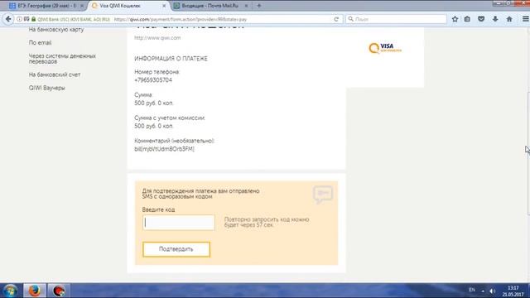The height and width of the screenshot is (298, 530).
Task: Open the bookmarks library icon
Action: 467,19
